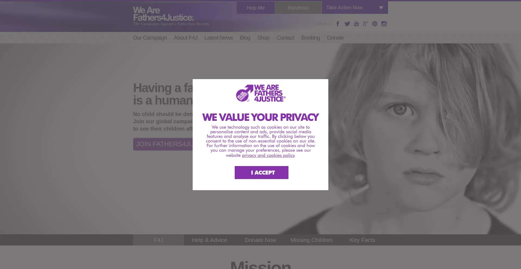Click the Fathers4Justice logo in privacy dialog
This screenshot has height=269, width=521.
[x=261, y=93]
